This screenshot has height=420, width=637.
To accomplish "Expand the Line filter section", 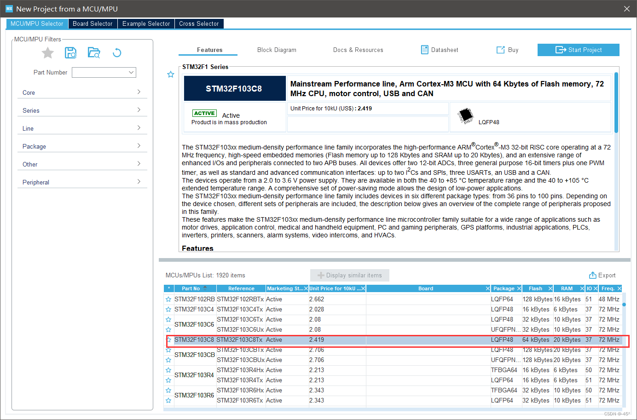I will [x=82, y=128].
